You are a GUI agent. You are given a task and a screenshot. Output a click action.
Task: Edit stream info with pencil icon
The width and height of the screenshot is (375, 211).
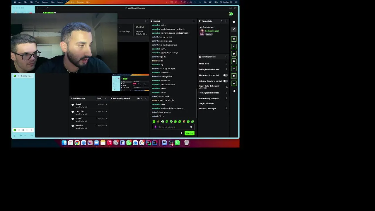221,21
